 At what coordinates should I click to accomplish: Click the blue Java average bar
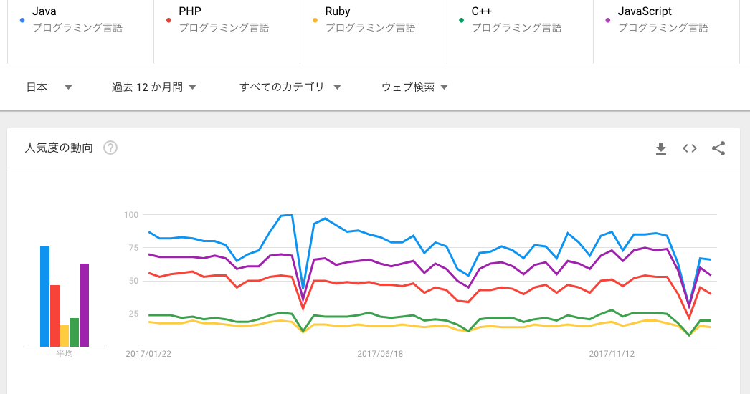point(44,296)
